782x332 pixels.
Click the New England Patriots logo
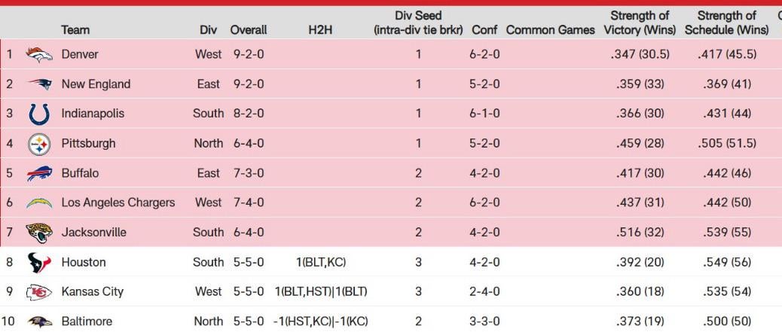click(39, 84)
